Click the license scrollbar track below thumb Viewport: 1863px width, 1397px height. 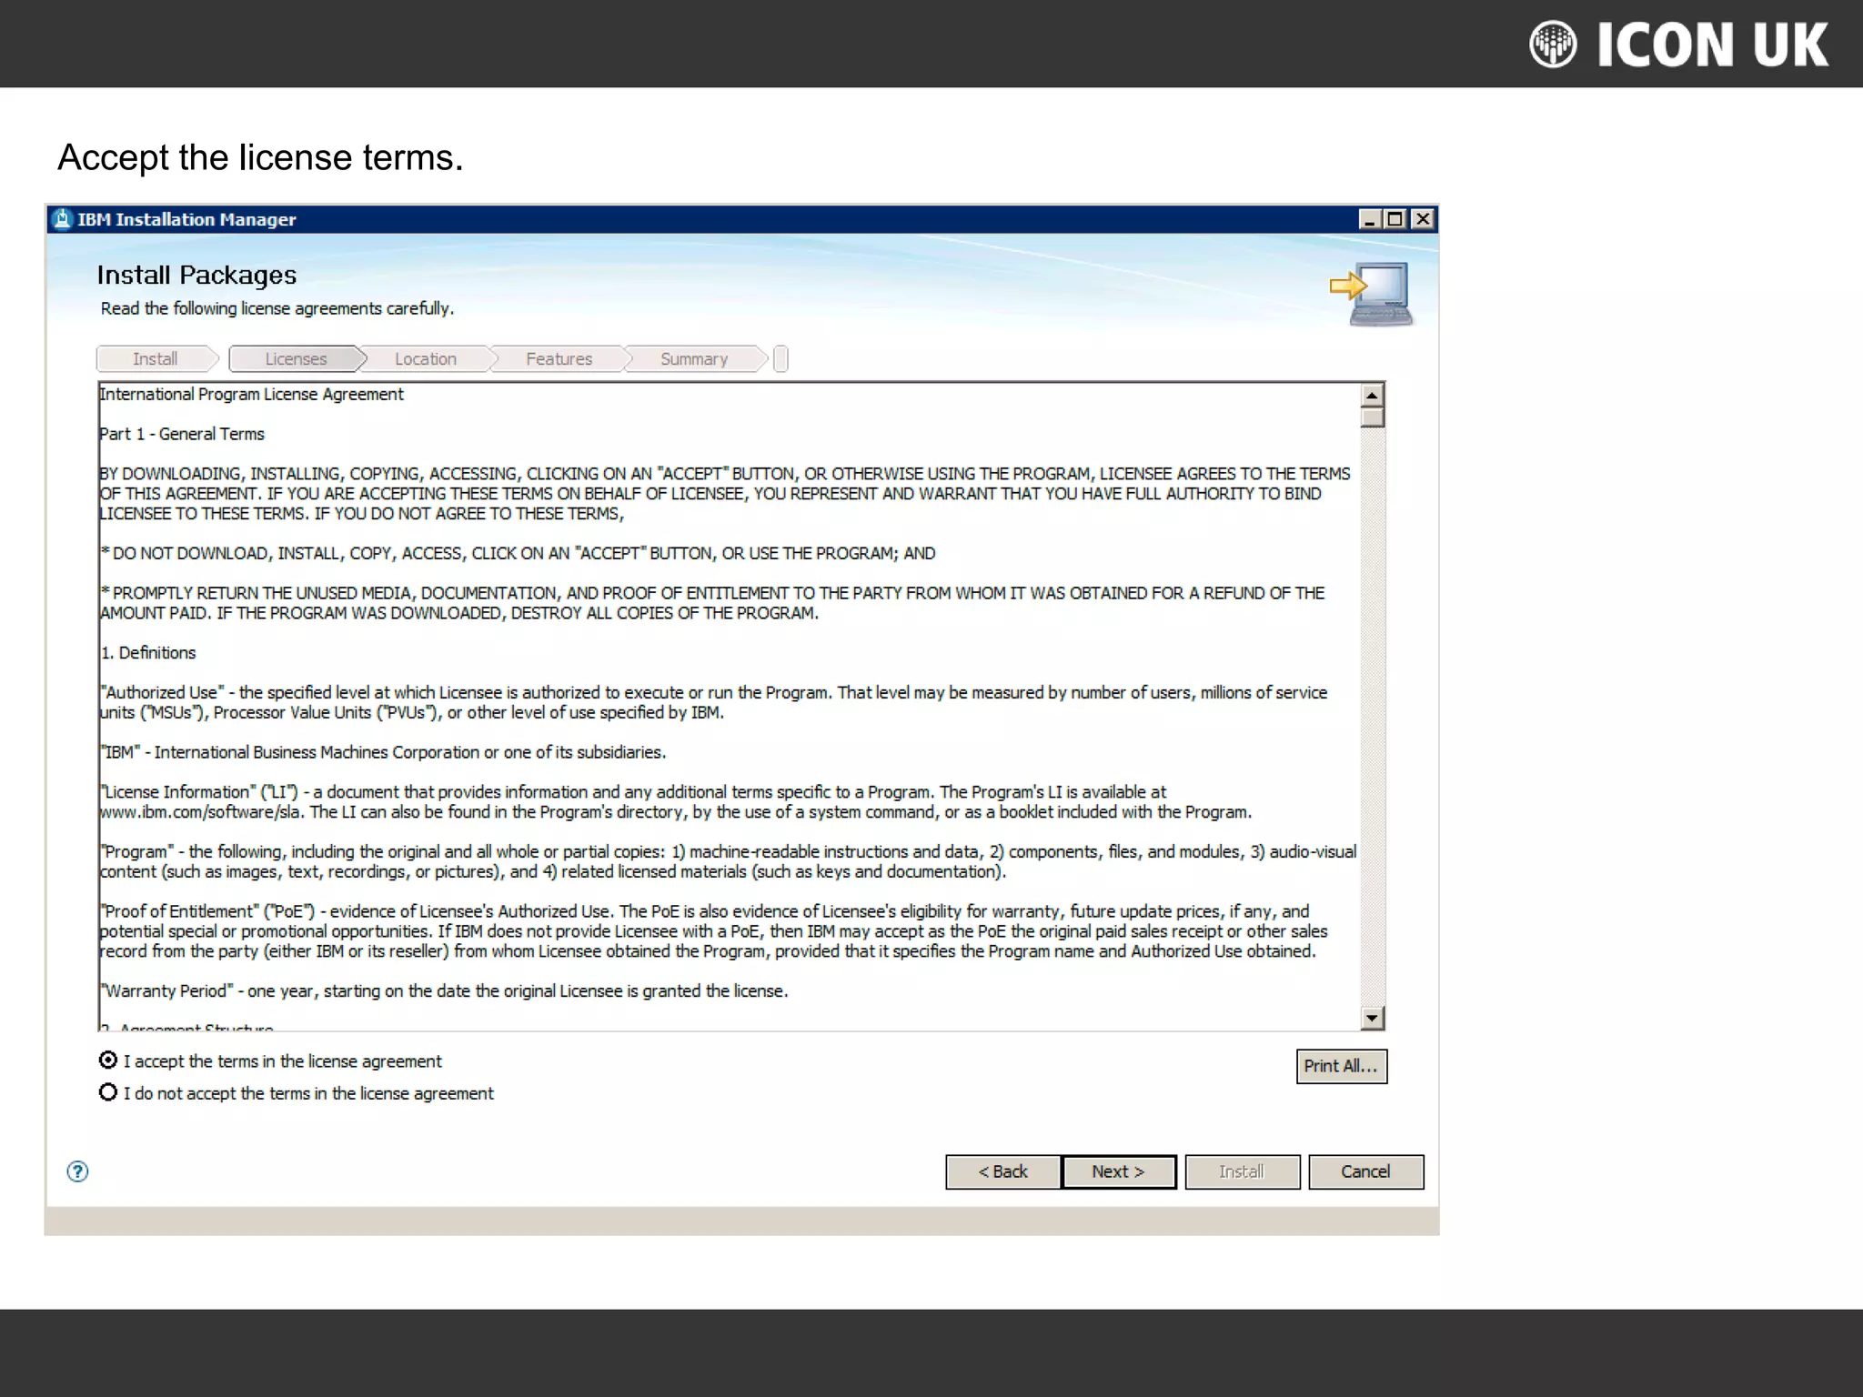(x=1373, y=717)
